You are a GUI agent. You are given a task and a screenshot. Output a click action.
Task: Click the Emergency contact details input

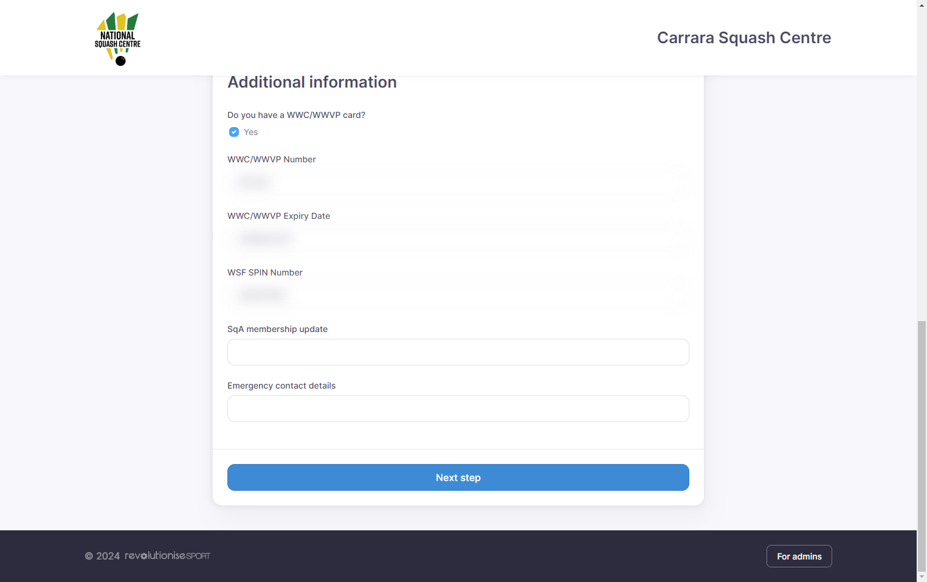coord(458,409)
